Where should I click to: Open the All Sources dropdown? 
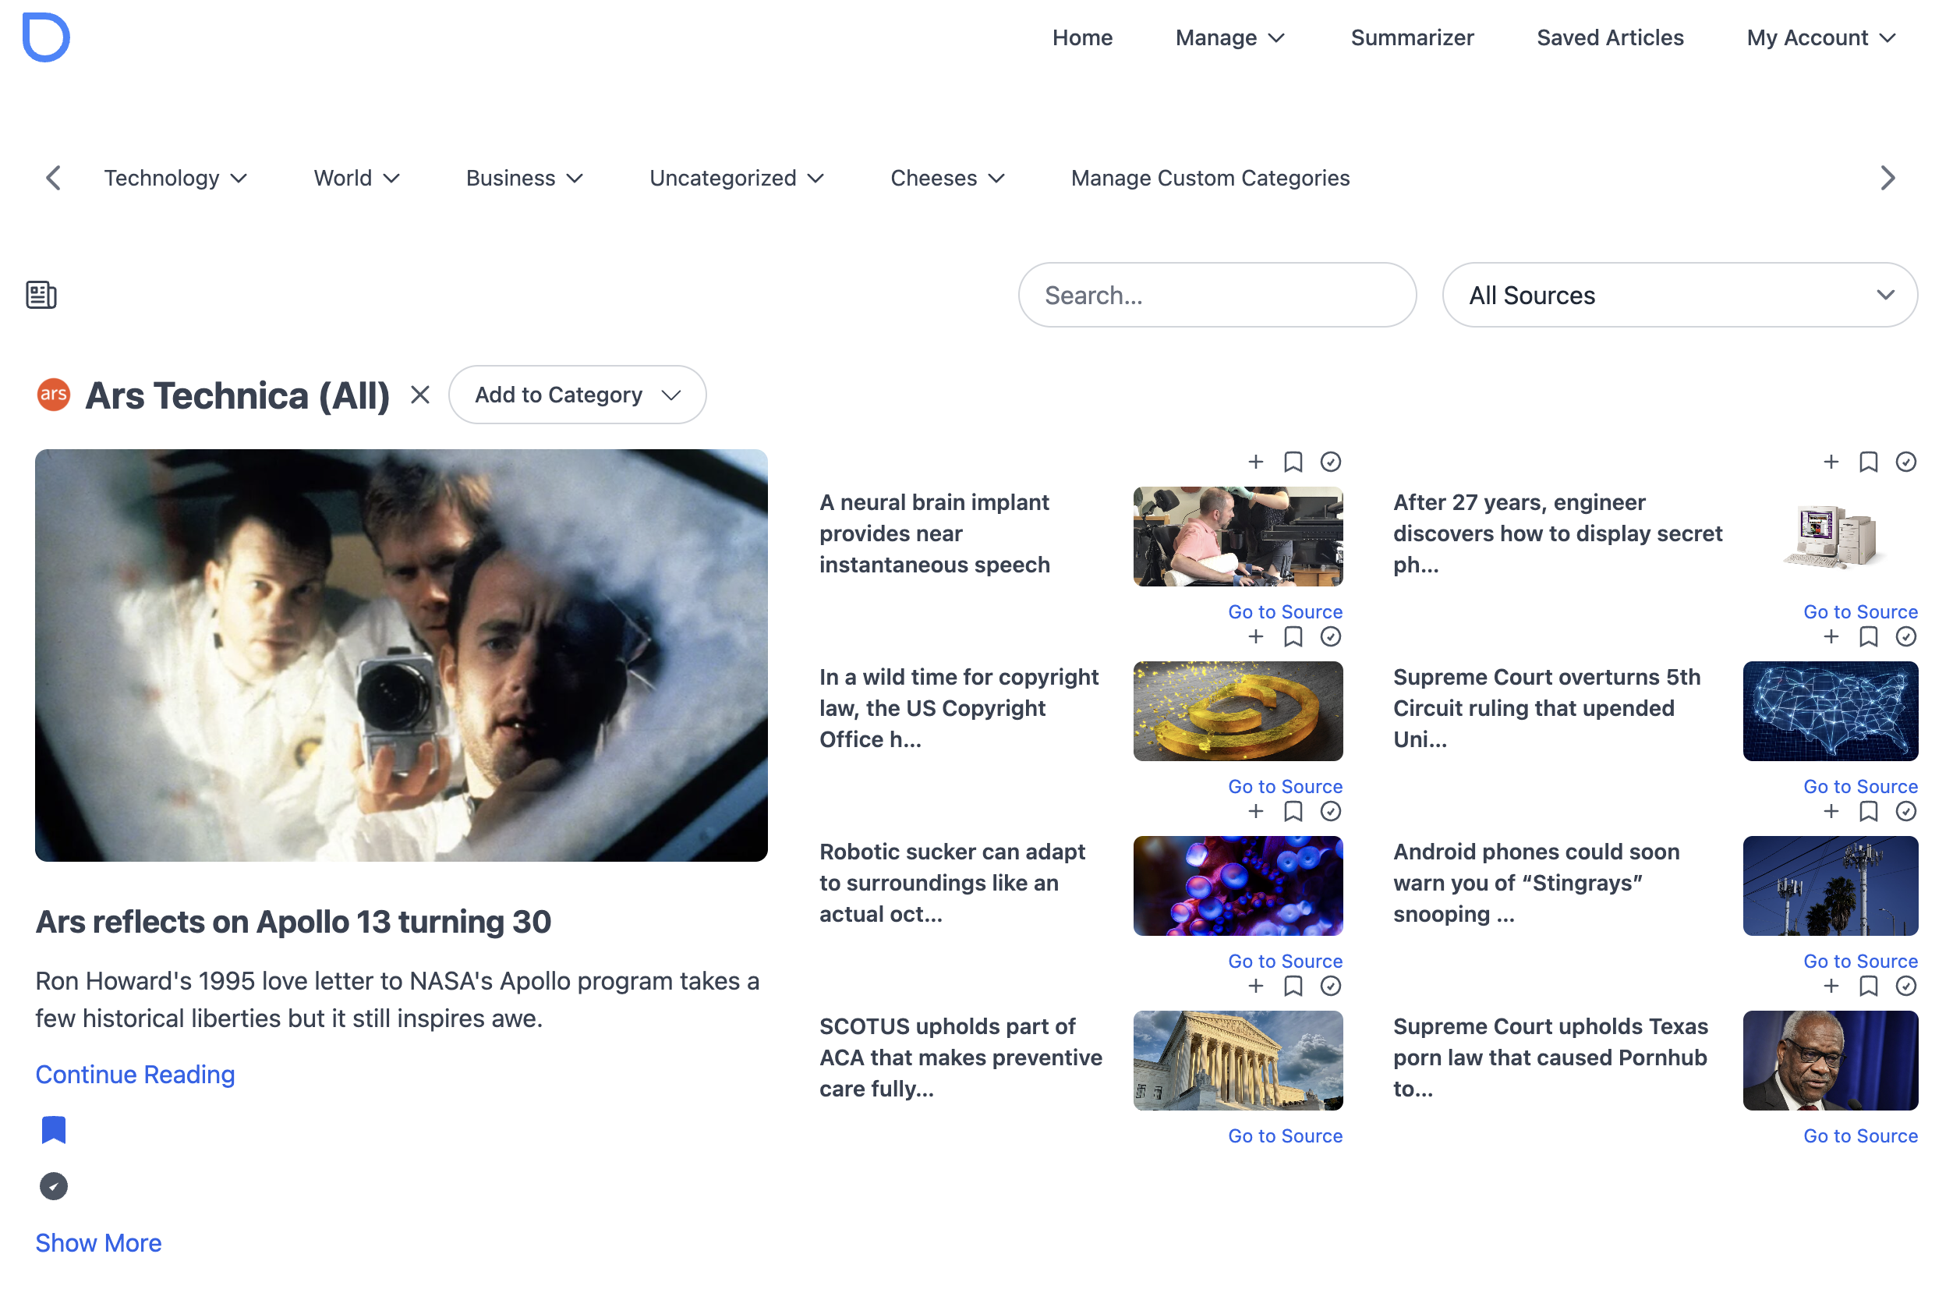point(1679,296)
